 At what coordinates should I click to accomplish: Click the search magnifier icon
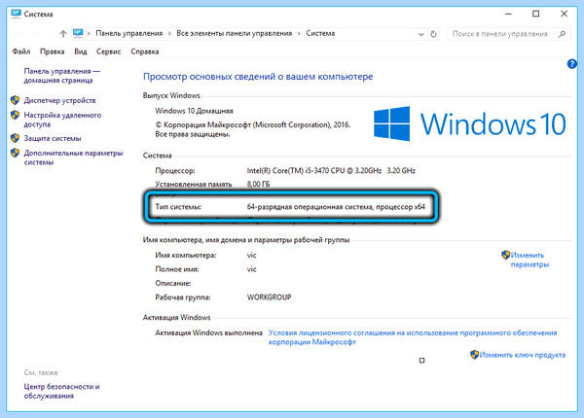point(562,34)
